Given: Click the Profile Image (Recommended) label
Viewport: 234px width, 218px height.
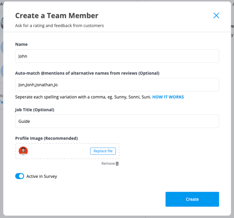Looking at the screenshot, I should coord(47,138).
